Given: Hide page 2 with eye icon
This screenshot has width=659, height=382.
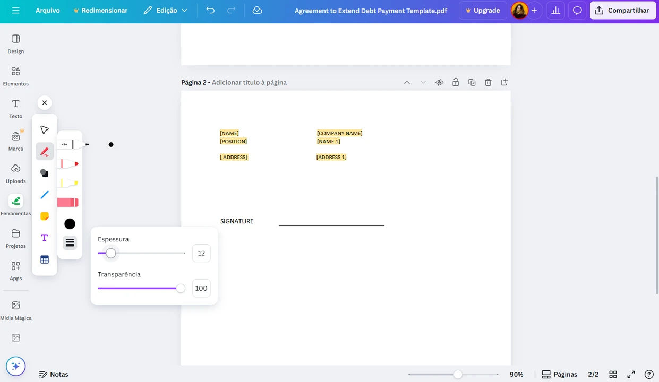Looking at the screenshot, I should click(439, 82).
